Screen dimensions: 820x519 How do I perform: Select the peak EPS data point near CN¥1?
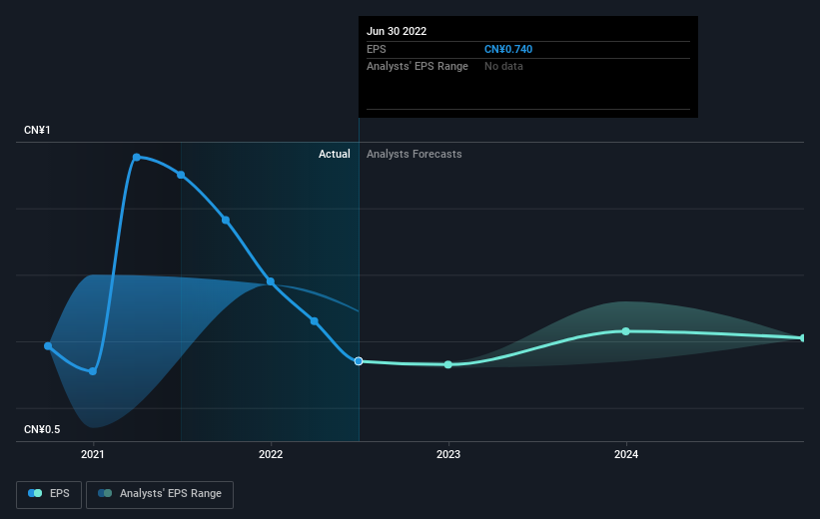point(137,158)
